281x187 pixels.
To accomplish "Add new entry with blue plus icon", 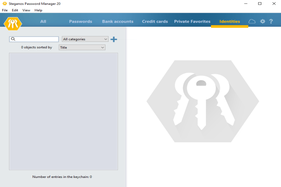I will [x=114, y=39].
